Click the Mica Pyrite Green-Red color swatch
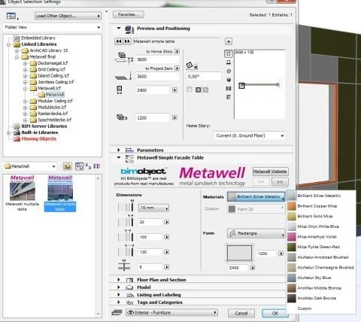This screenshot has width=361, height=322. [292, 247]
